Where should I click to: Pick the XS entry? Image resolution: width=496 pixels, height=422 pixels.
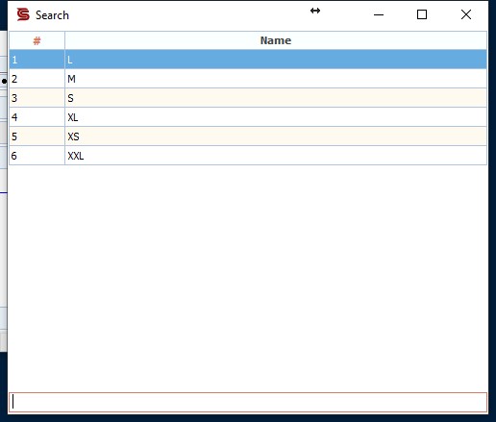click(x=248, y=137)
